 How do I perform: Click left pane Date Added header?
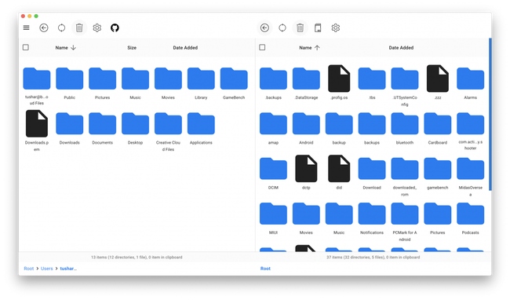coord(185,47)
